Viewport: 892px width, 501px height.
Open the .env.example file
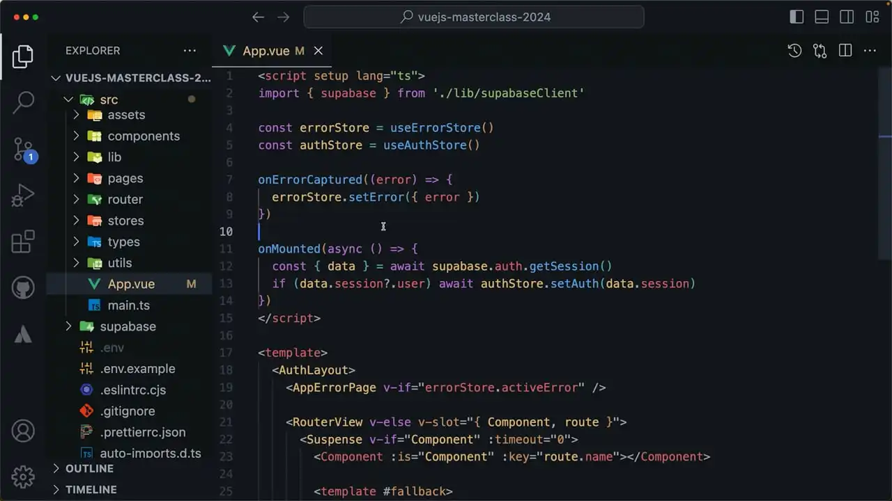pos(129,369)
